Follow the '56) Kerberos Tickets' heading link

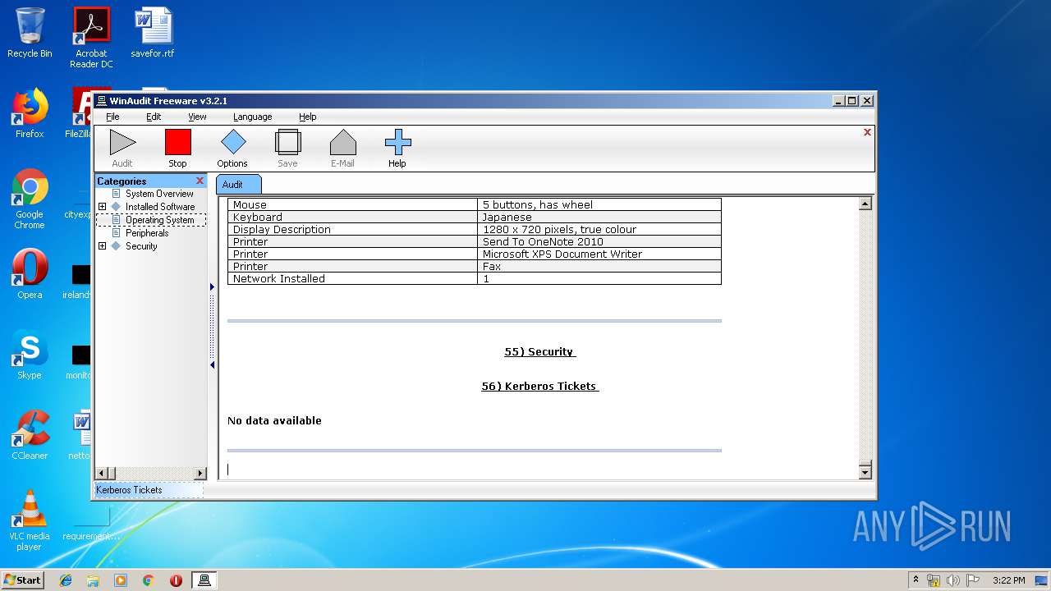(x=539, y=386)
